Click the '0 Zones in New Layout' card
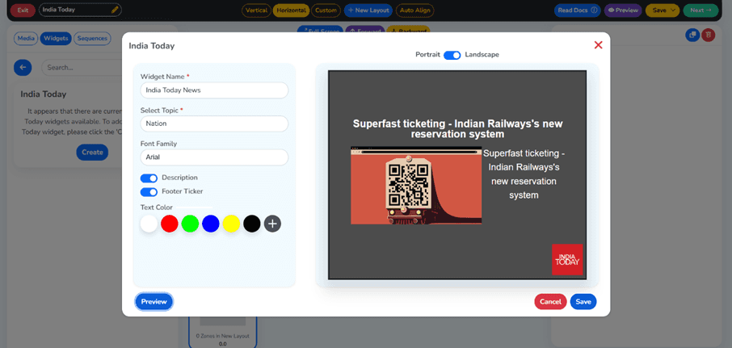 click(x=223, y=332)
